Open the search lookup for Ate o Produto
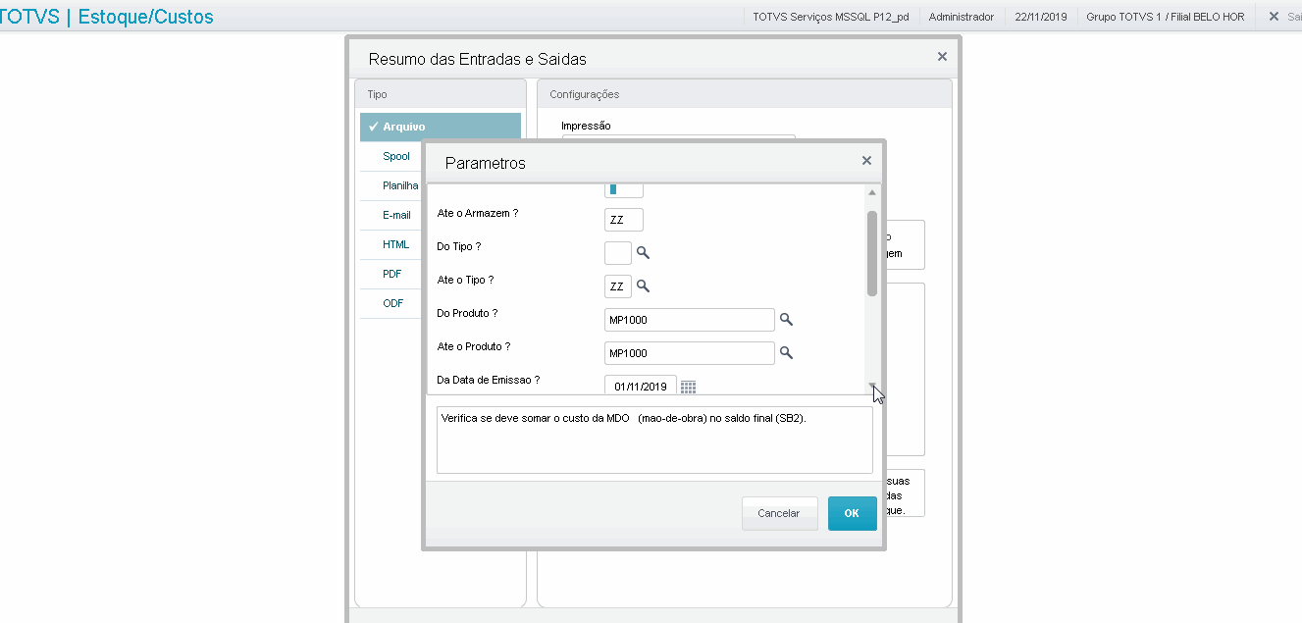This screenshot has width=1302, height=623. pos(786,353)
